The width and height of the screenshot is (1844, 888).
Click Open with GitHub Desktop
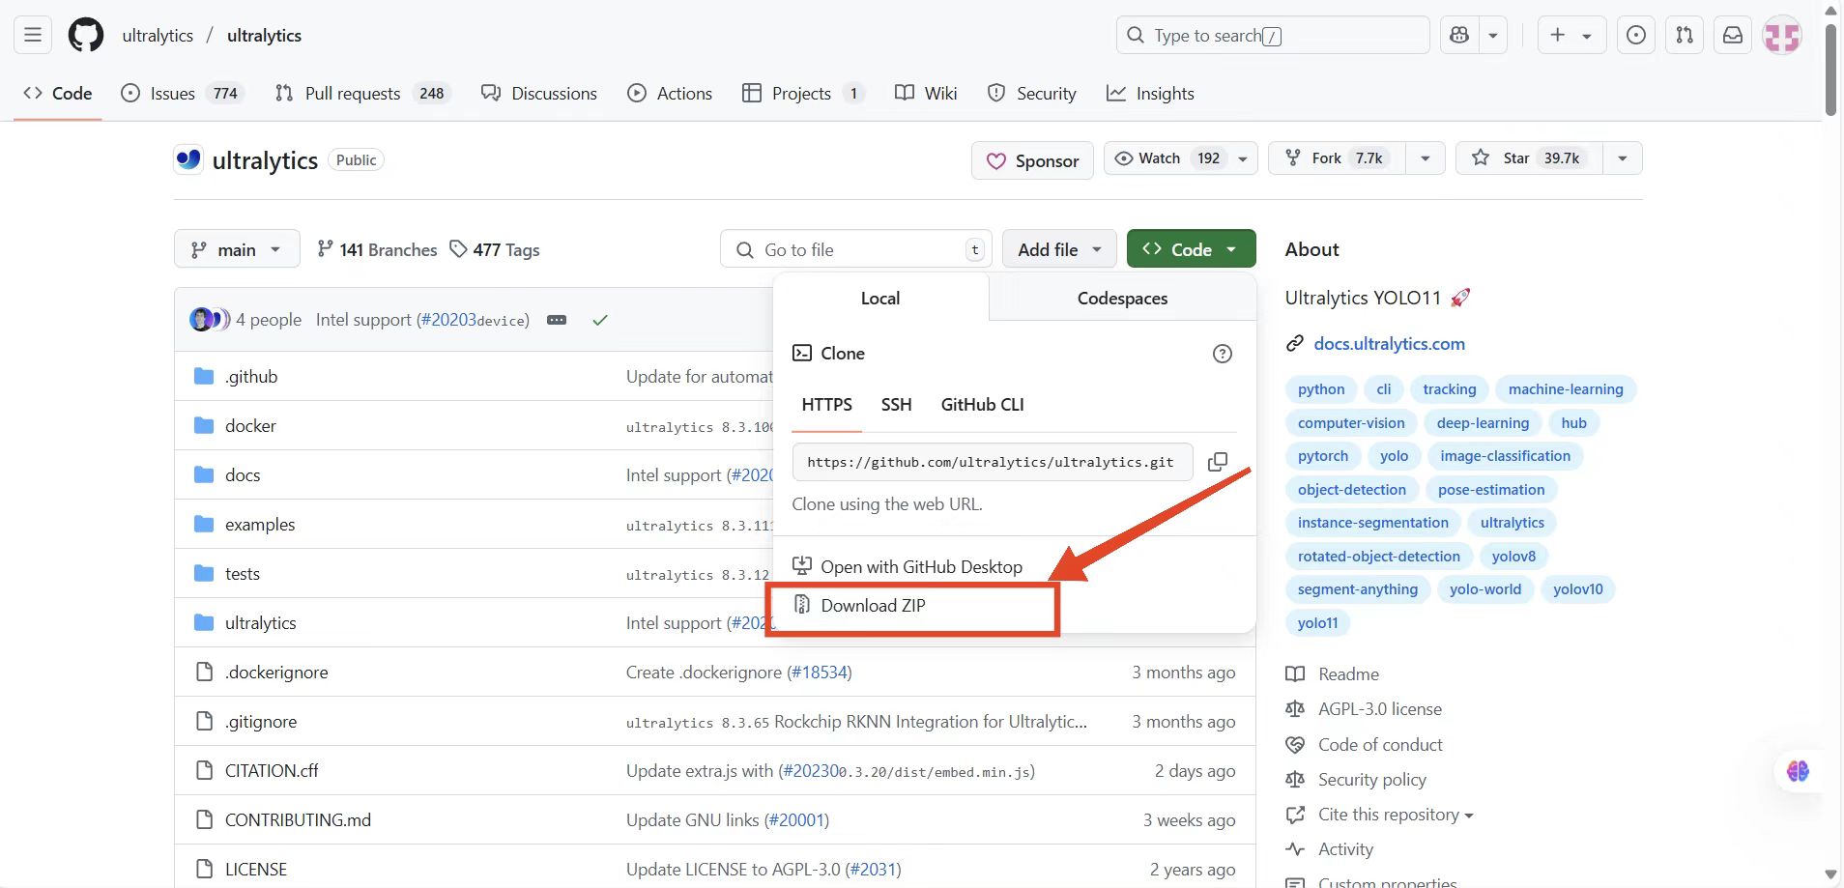click(x=908, y=567)
